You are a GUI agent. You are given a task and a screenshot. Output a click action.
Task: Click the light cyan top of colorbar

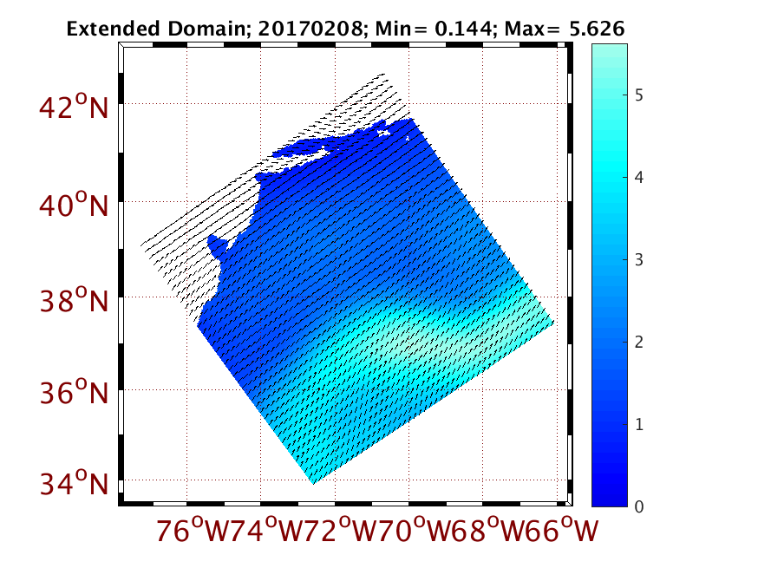(x=610, y=53)
